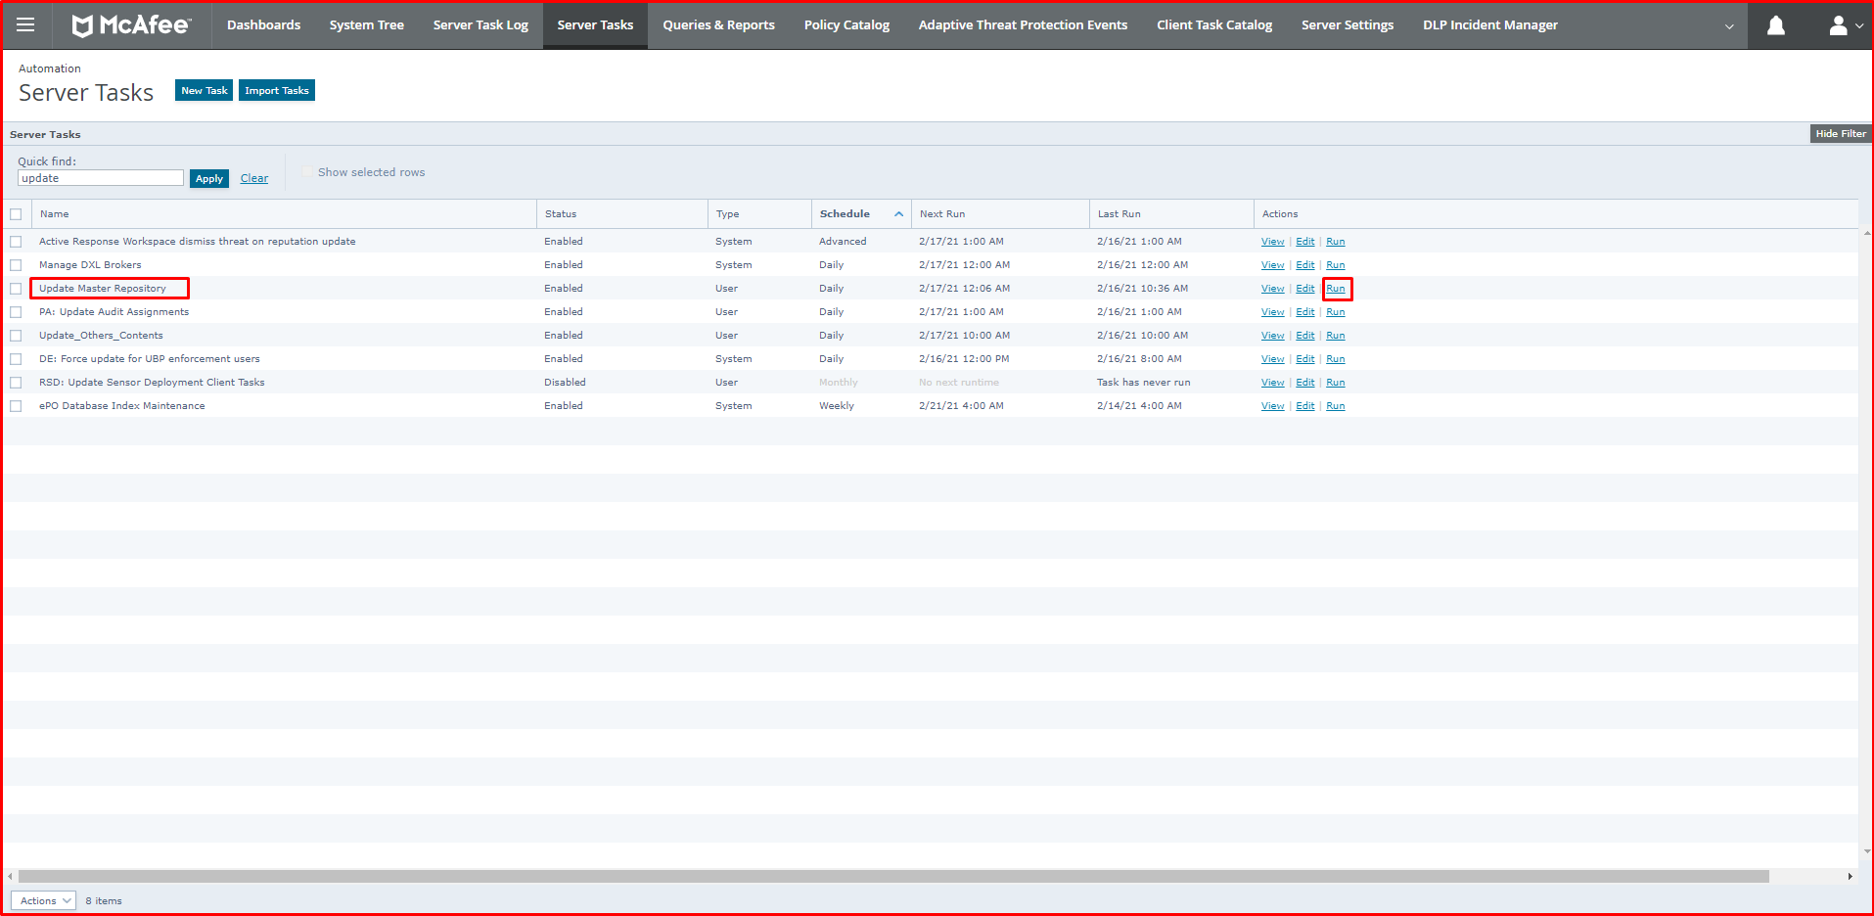Check the ePO Database Index Maintenance checkbox

16,406
